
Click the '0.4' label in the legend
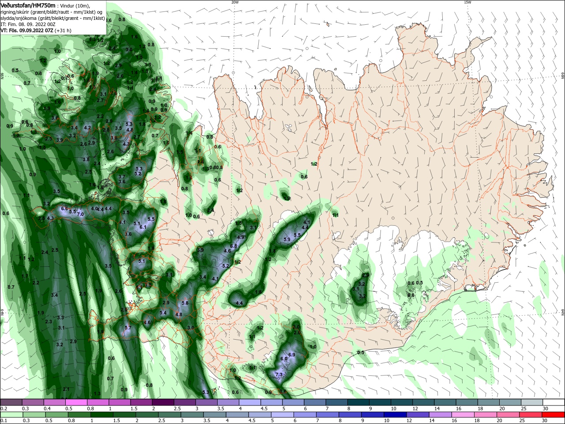[x=47, y=409]
